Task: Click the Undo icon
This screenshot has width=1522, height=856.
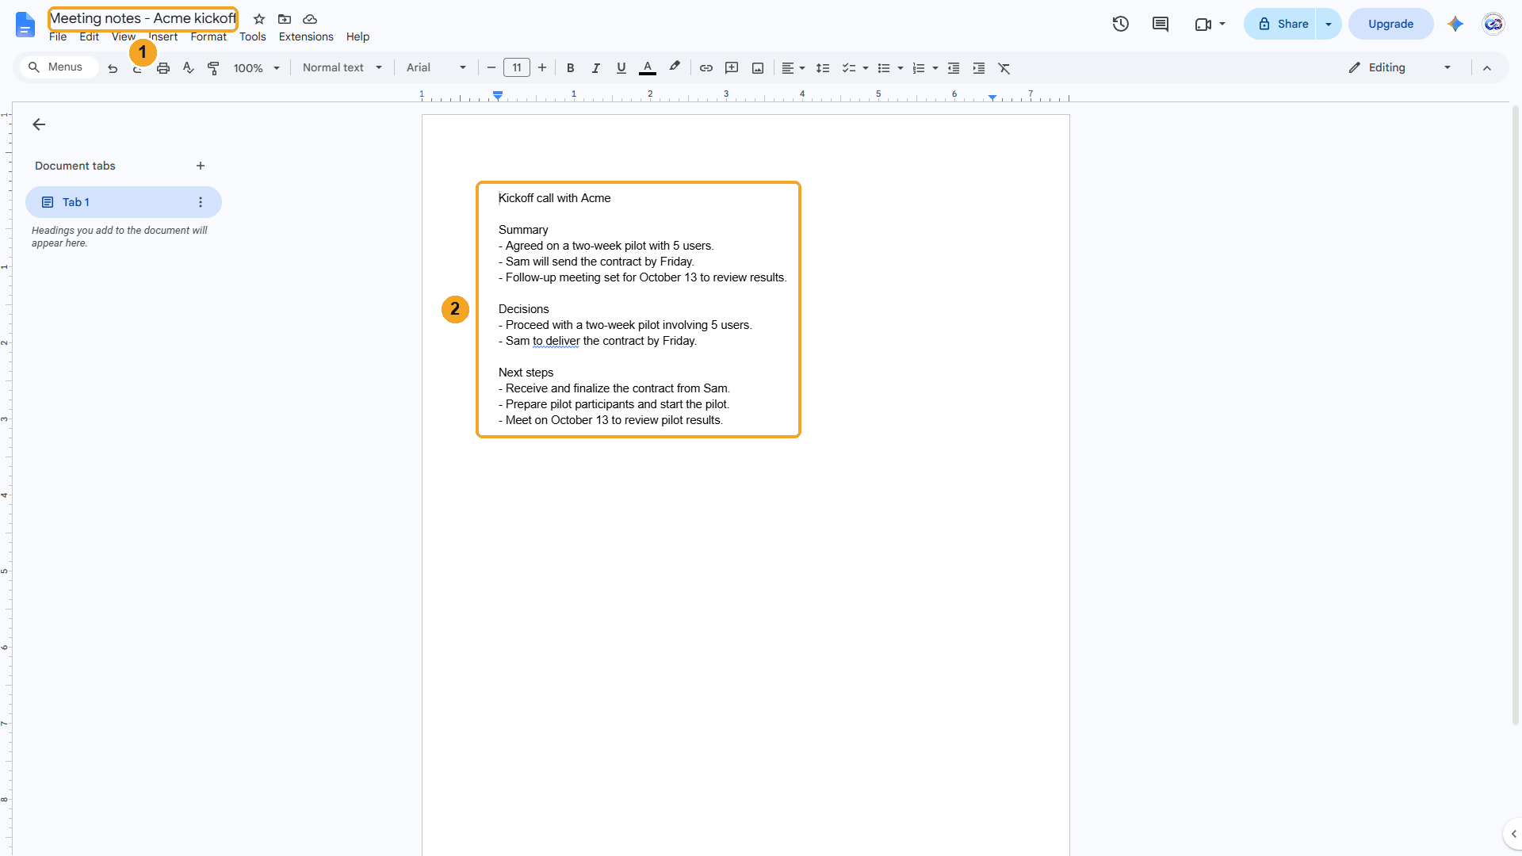Action: pyautogui.click(x=113, y=68)
